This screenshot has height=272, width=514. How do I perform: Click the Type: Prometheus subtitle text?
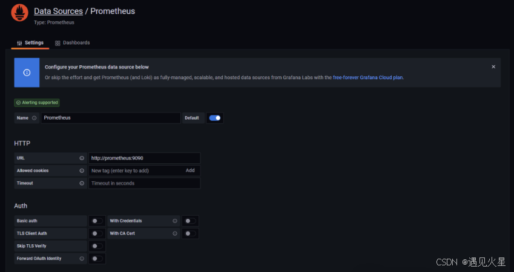click(54, 22)
